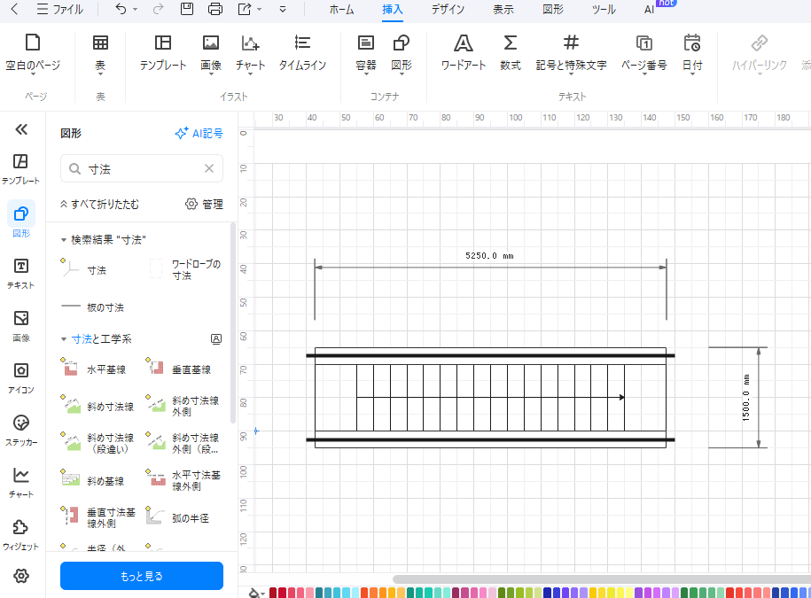Open チャート in left sidebar
This screenshot has height=598, width=811.
point(20,483)
